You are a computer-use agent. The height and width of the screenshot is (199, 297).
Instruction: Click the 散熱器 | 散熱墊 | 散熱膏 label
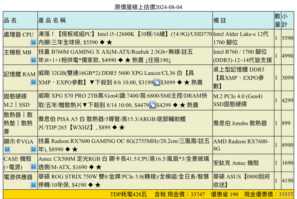[x=18, y=123]
